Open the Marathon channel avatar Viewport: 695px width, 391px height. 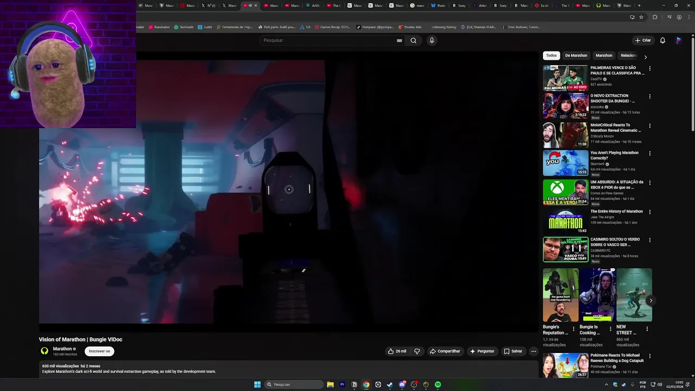point(45,351)
